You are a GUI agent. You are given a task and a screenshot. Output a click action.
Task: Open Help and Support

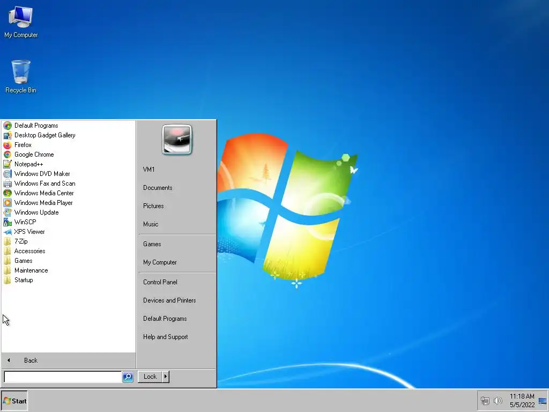177,337
